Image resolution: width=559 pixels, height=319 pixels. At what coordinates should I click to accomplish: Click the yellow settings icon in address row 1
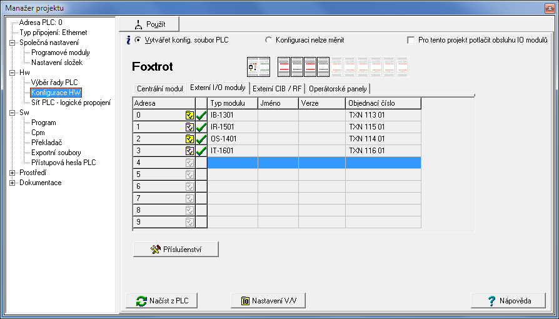coord(189,127)
